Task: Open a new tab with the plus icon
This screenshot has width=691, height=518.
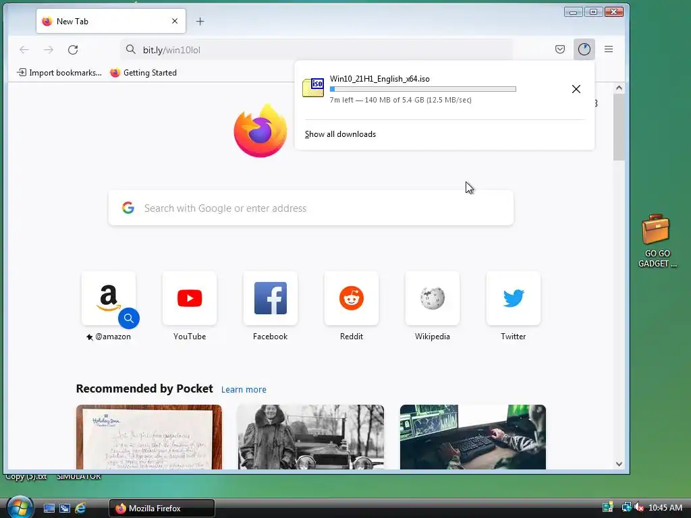Action: coord(200,21)
